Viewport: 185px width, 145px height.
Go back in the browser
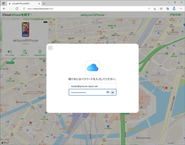pos(4,9)
